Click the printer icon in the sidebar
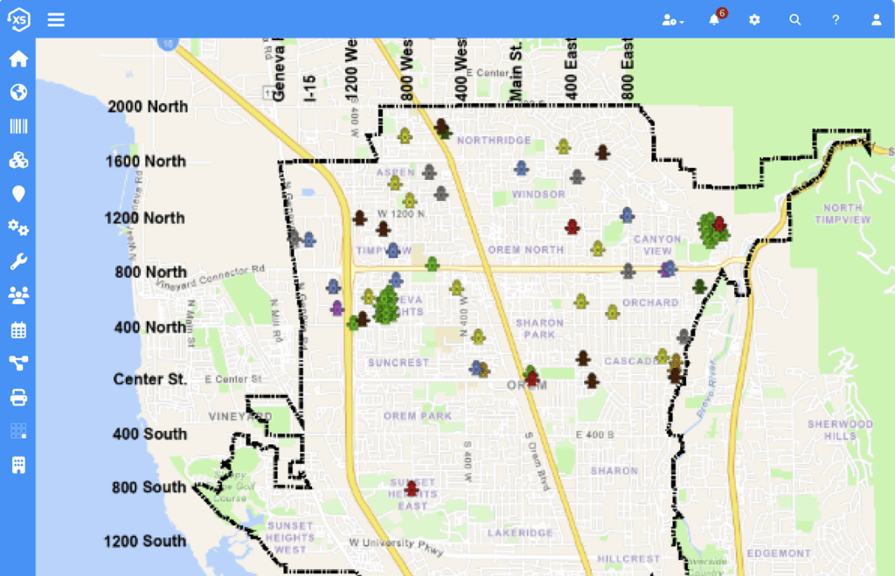This screenshot has width=895, height=576. point(18,398)
